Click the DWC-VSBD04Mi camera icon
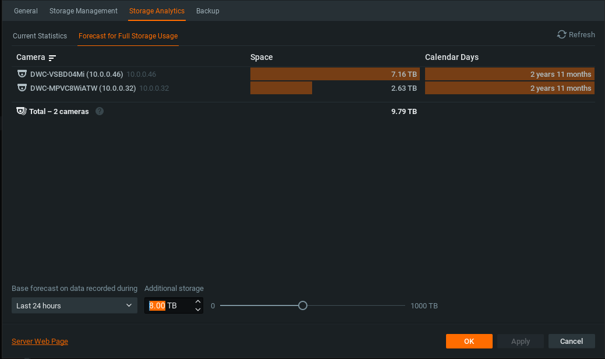This screenshot has width=605, height=359. tap(22, 74)
